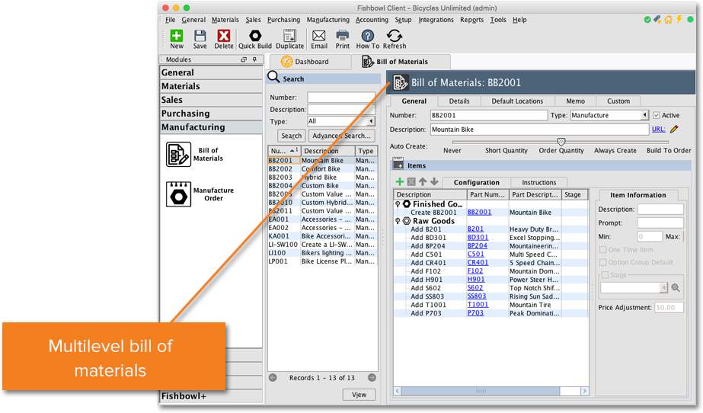Select the BB2003 Hybrid Bike row
Image resolution: width=703 pixels, height=413 pixels.
322,177
